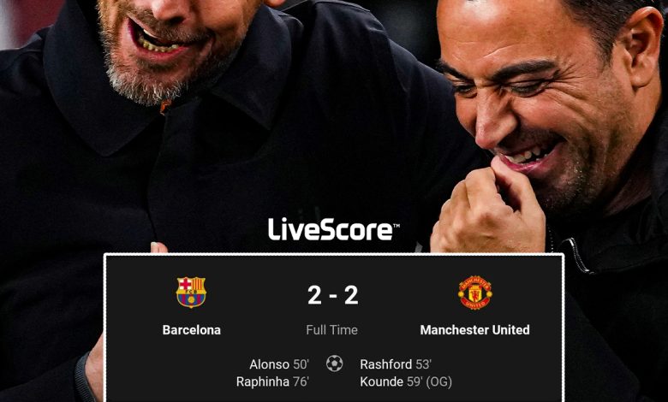Click the Barcelona club crest
The height and width of the screenshot is (402, 668).
pyautogui.click(x=191, y=292)
